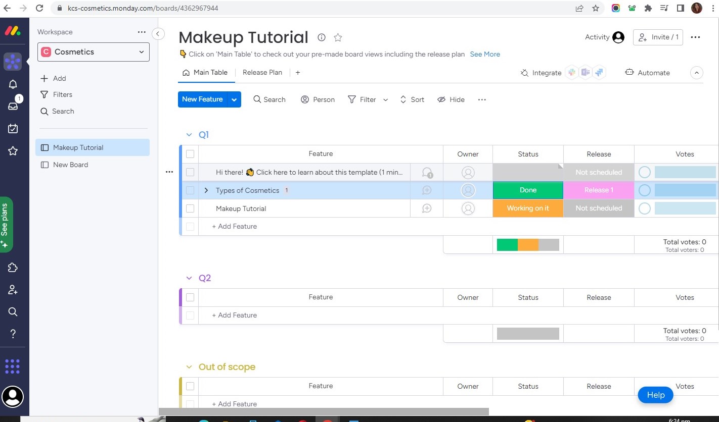Click the Jira integration icon
The width and height of the screenshot is (719, 422).
(x=599, y=73)
